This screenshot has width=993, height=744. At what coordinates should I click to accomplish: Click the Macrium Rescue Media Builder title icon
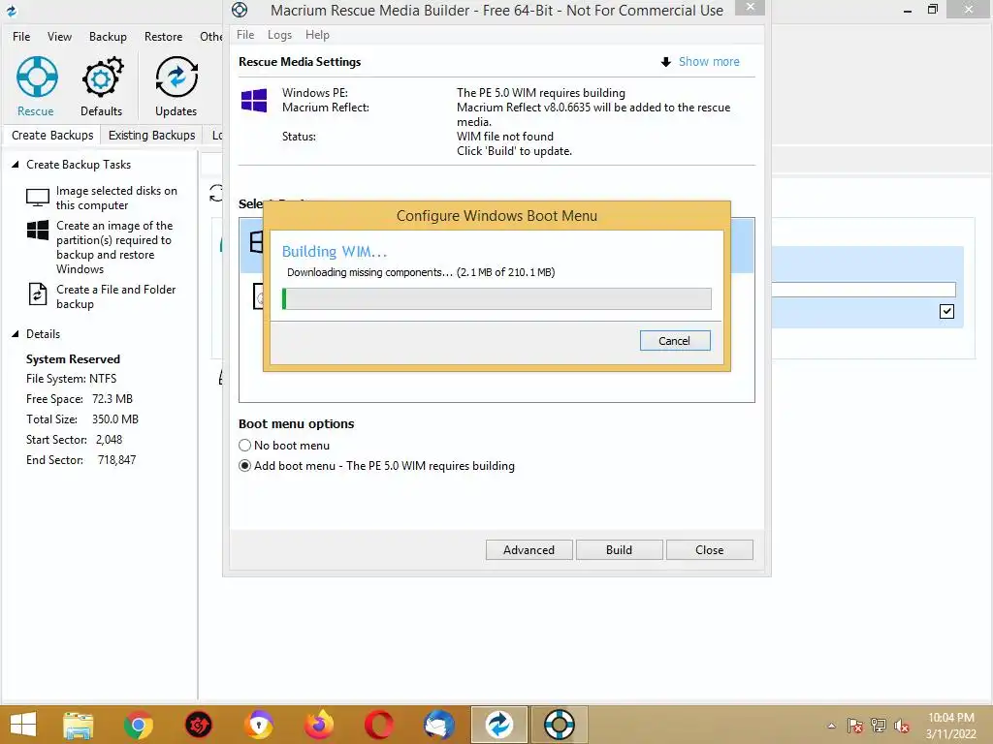[x=240, y=10]
